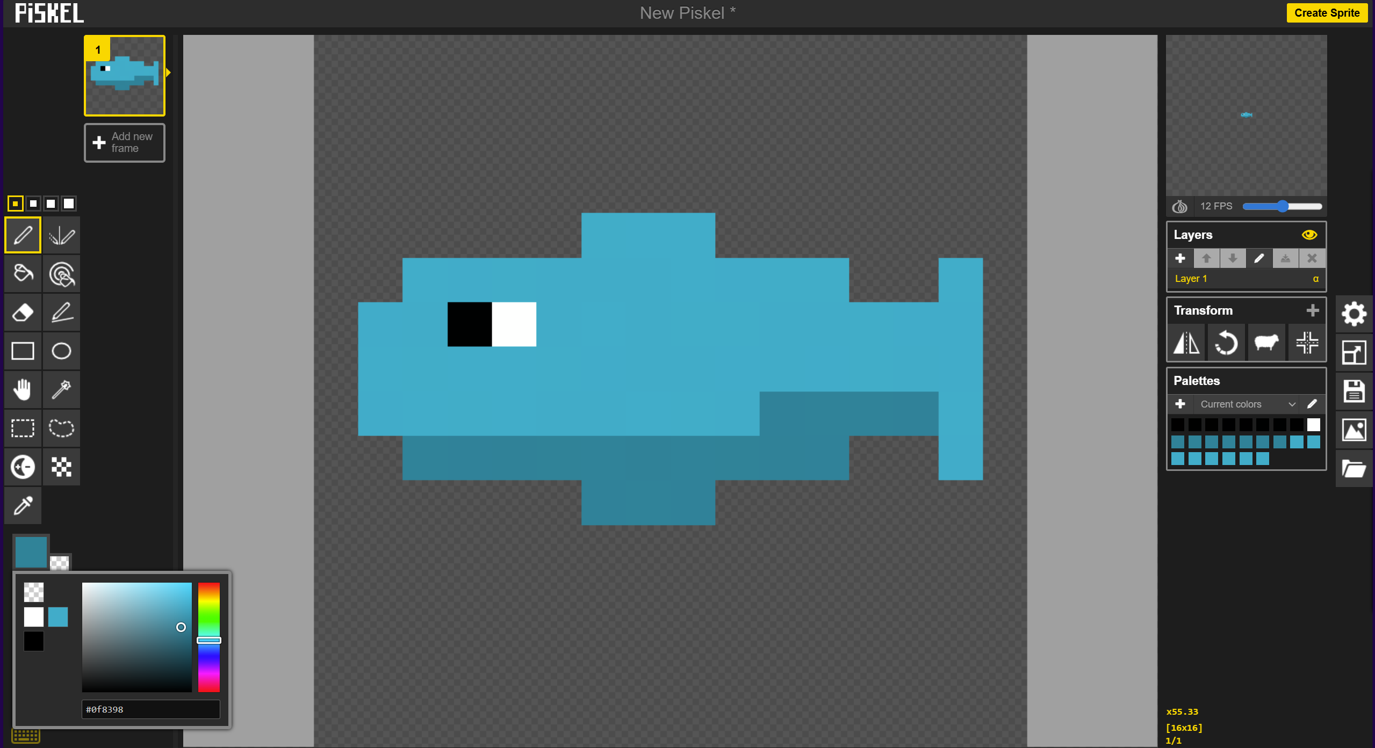Select the Color Picker tool
The height and width of the screenshot is (748, 1375).
(x=23, y=505)
